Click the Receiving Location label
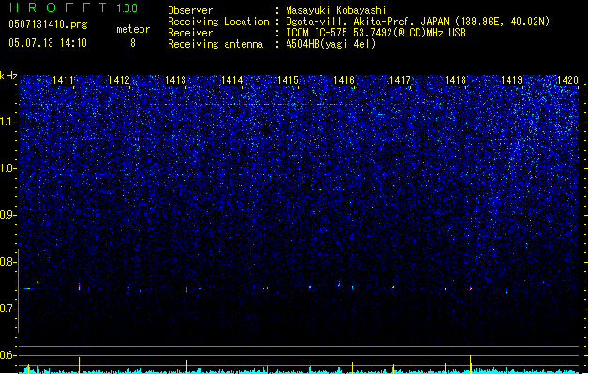 [218, 22]
